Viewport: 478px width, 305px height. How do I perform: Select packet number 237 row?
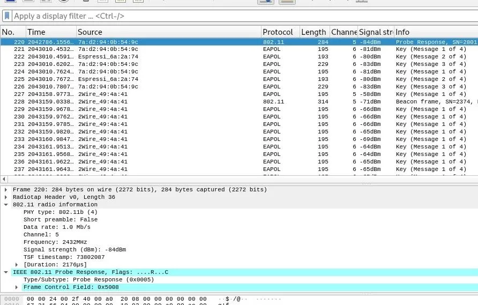(x=239, y=169)
